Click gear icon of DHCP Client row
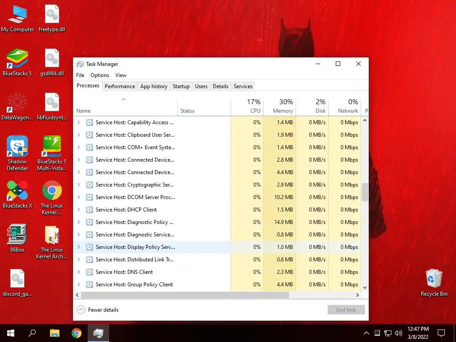 [x=89, y=210]
